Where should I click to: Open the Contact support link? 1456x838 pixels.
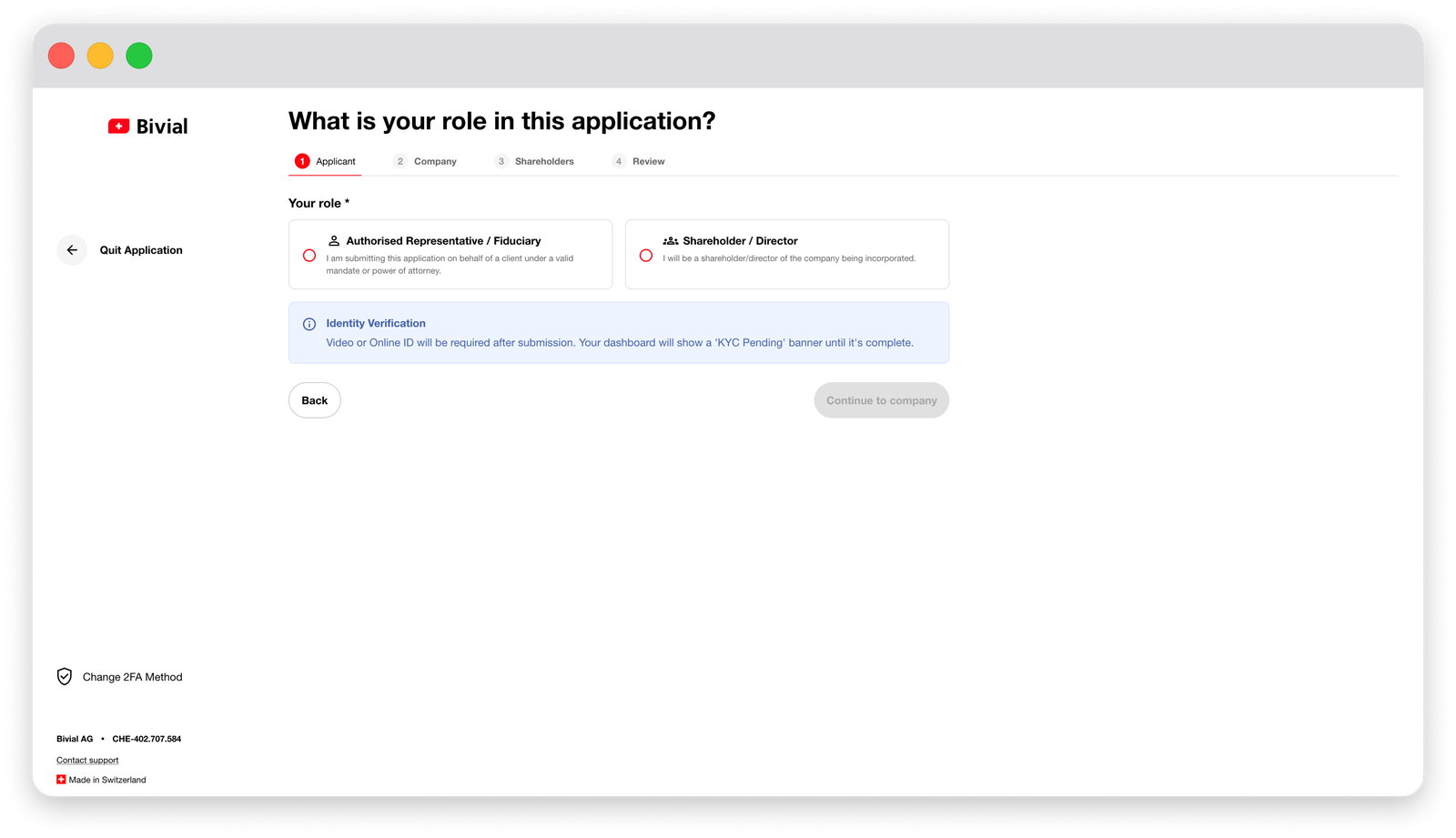point(87,761)
